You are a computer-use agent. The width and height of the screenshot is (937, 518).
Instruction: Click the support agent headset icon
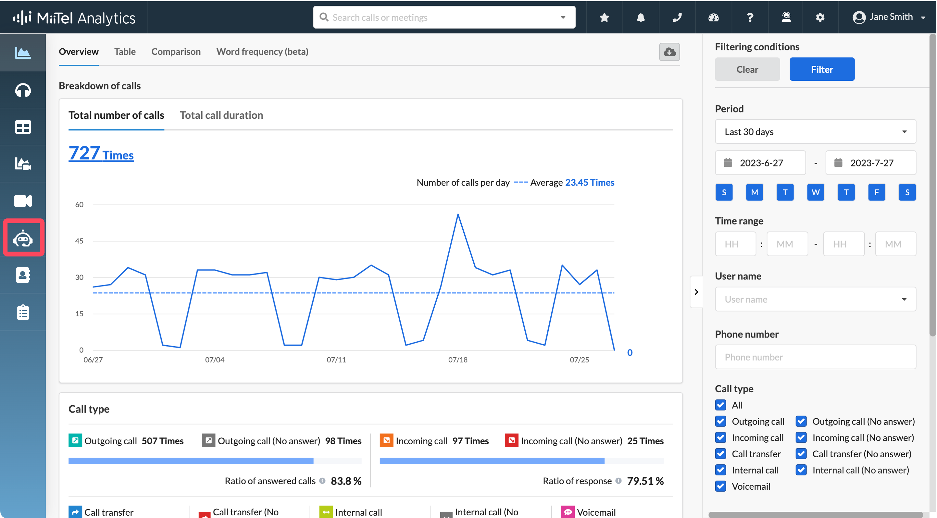pos(786,17)
